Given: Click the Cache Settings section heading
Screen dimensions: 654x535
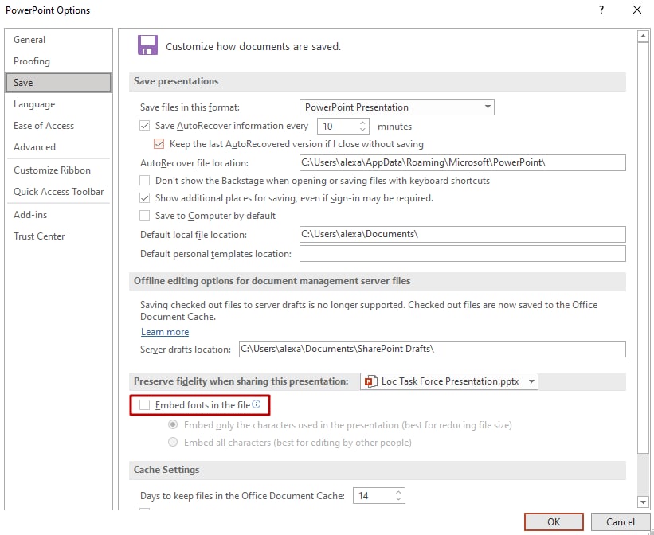Looking at the screenshot, I should [166, 470].
